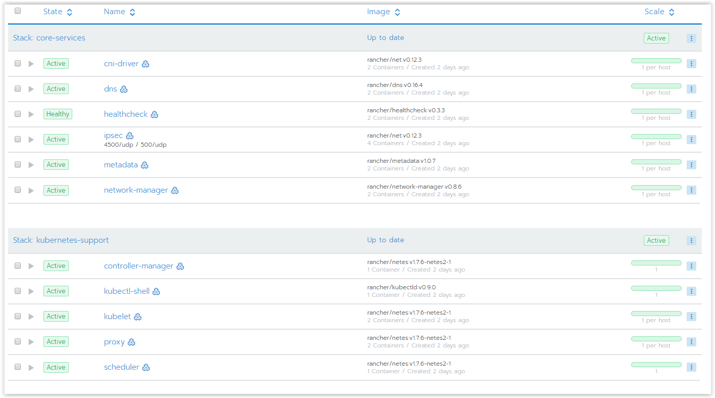Open the action menu for ipsec service
Screen dimensions: 715x398
coord(691,140)
